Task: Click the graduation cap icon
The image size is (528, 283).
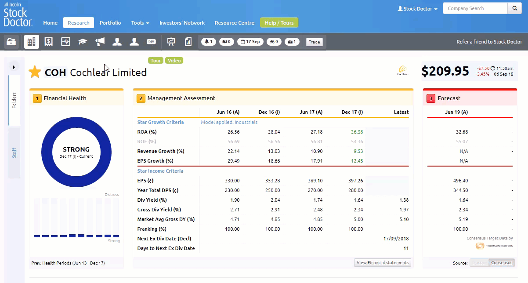Action: click(83, 42)
